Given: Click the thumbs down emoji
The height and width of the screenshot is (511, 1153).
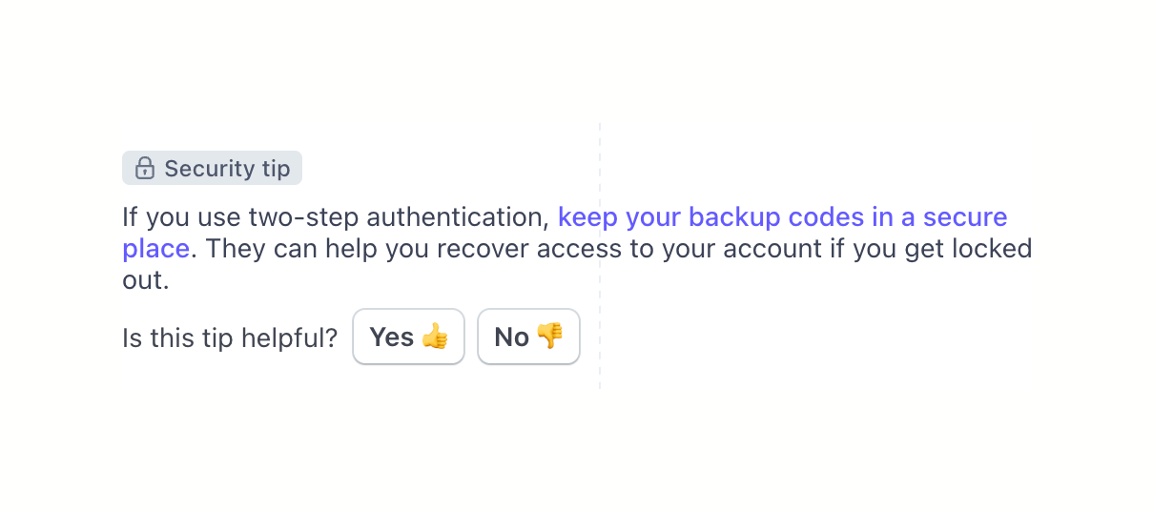Looking at the screenshot, I should (549, 337).
